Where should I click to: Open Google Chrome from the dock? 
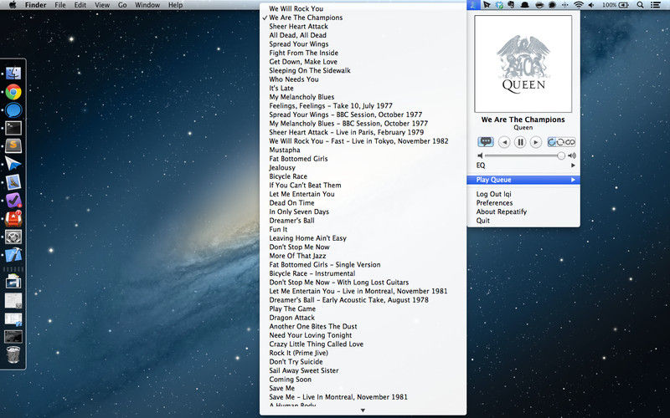pyautogui.click(x=13, y=92)
